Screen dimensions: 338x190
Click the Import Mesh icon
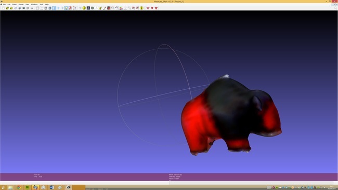tap(11, 8)
